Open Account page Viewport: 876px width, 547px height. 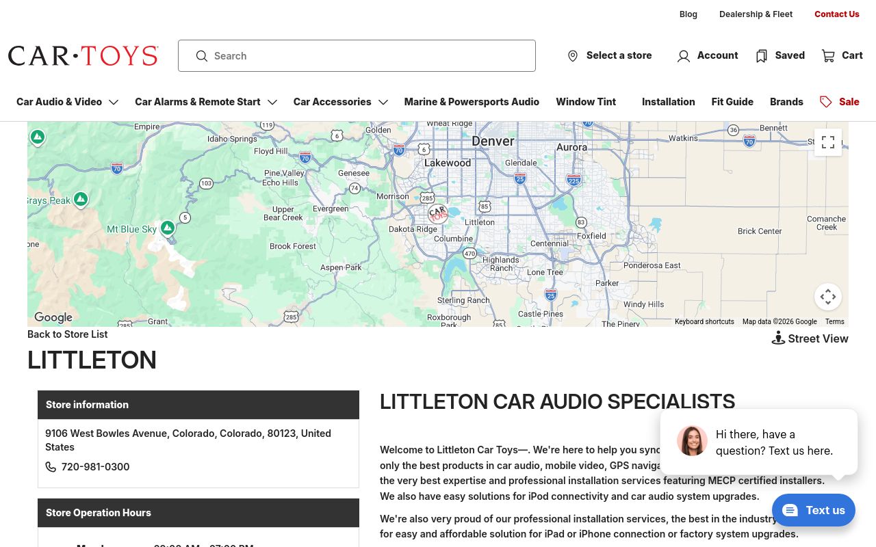pos(717,55)
